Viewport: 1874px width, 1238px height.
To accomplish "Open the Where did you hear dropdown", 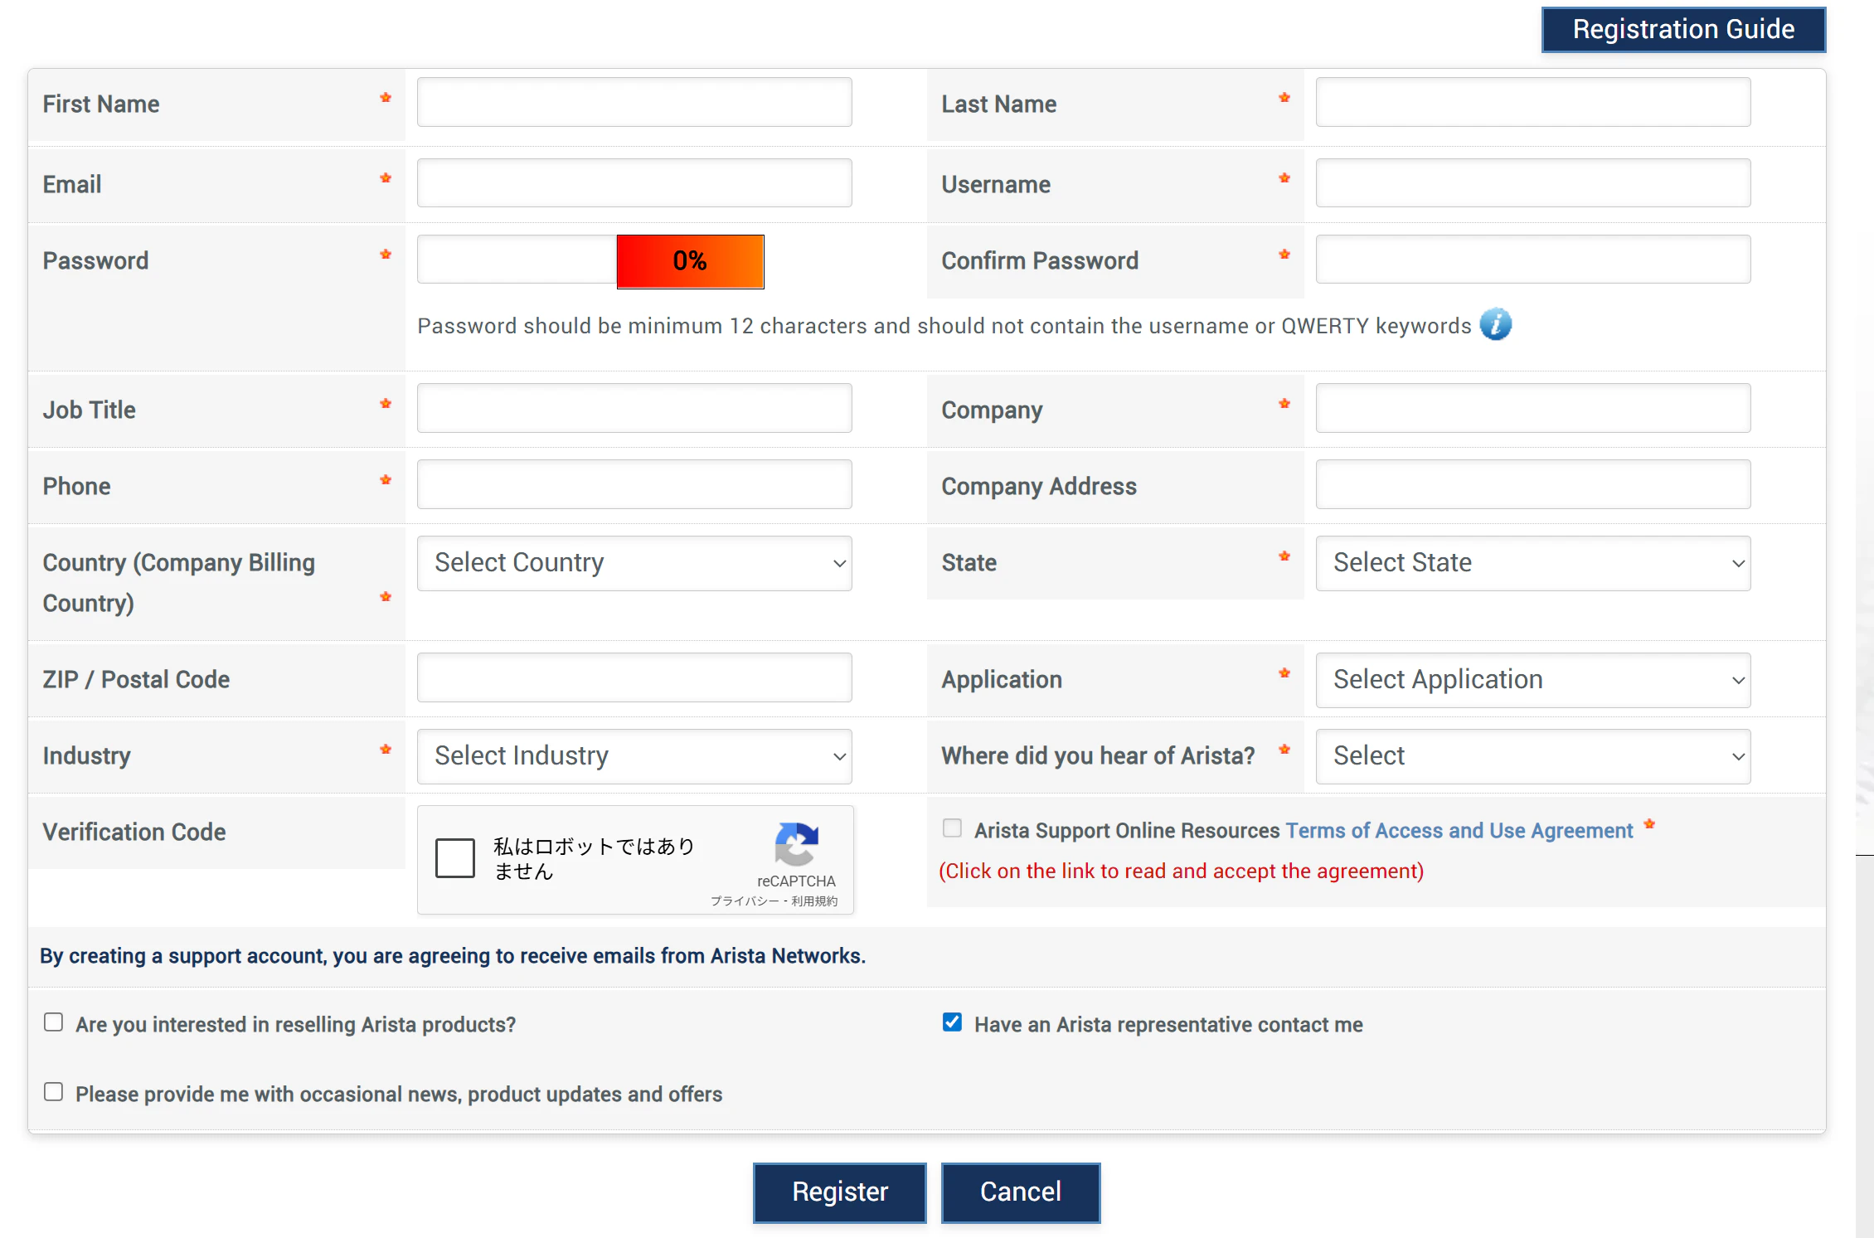I will (x=1532, y=756).
